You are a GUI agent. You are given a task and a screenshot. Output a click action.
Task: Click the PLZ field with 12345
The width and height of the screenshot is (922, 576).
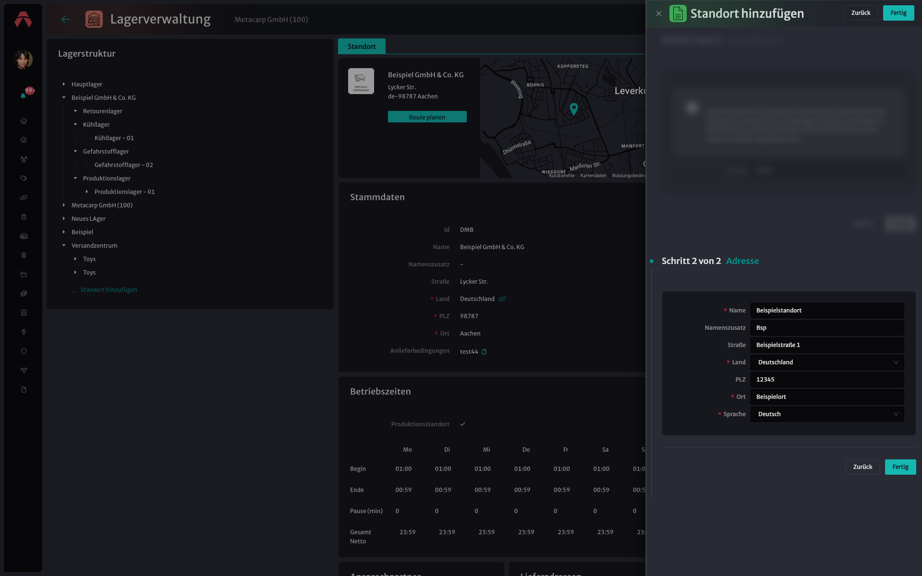[827, 380]
